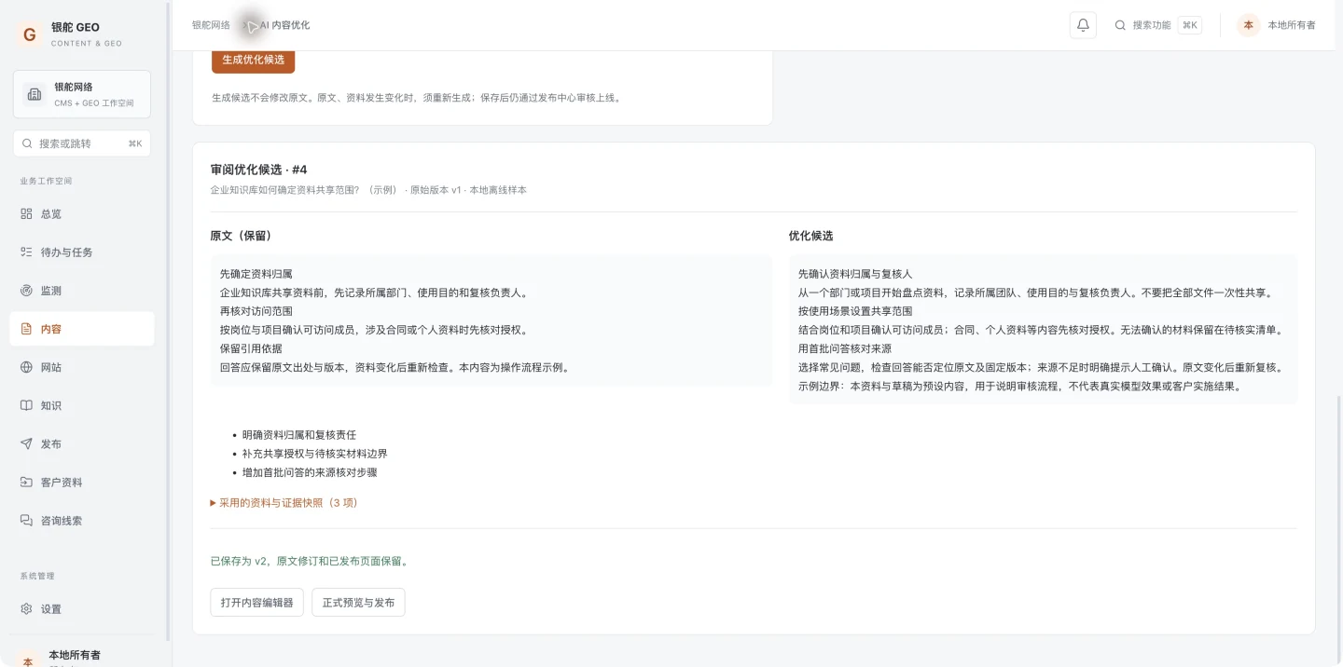
Task: Open the 银舵网络 workspace switcher card
Action: 82,94
